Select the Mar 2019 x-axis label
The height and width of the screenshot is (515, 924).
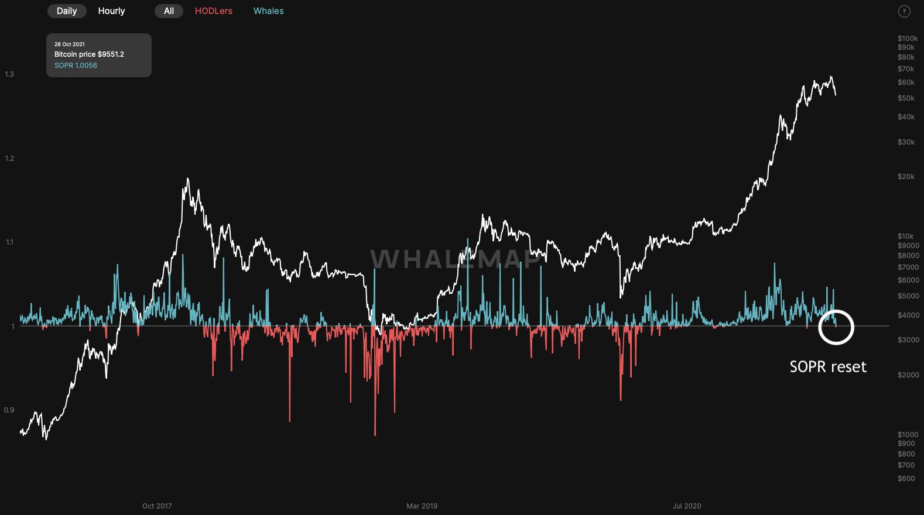[422, 506]
